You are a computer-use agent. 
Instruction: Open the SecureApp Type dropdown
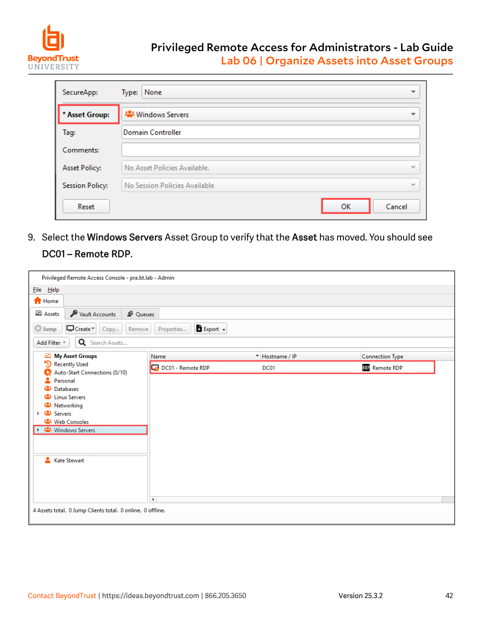(x=281, y=92)
